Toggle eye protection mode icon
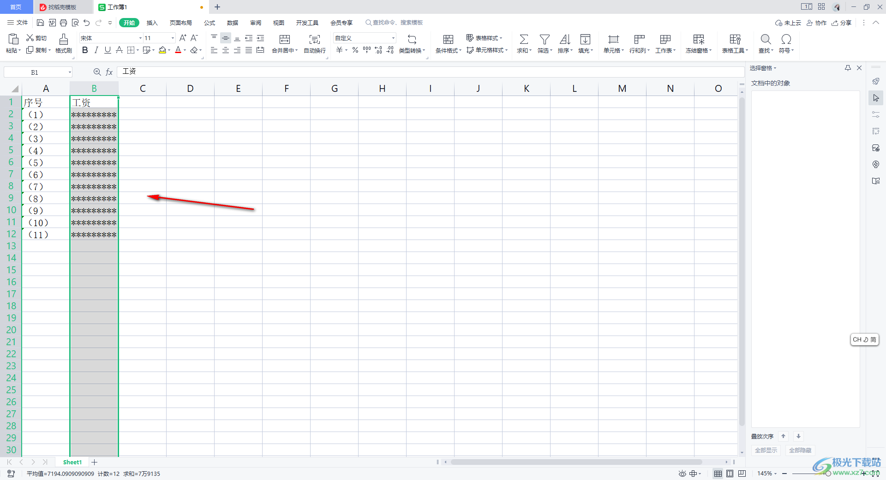 [x=682, y=474]
